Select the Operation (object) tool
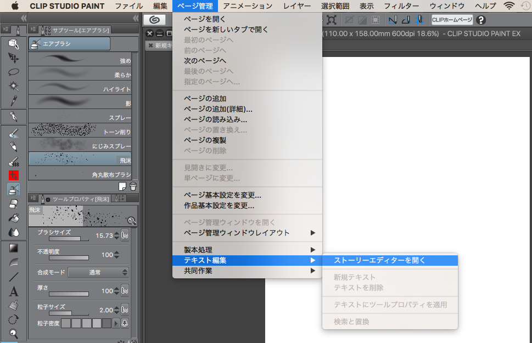The width and height of the screenshot is (532, 343). tap(14, 44)
